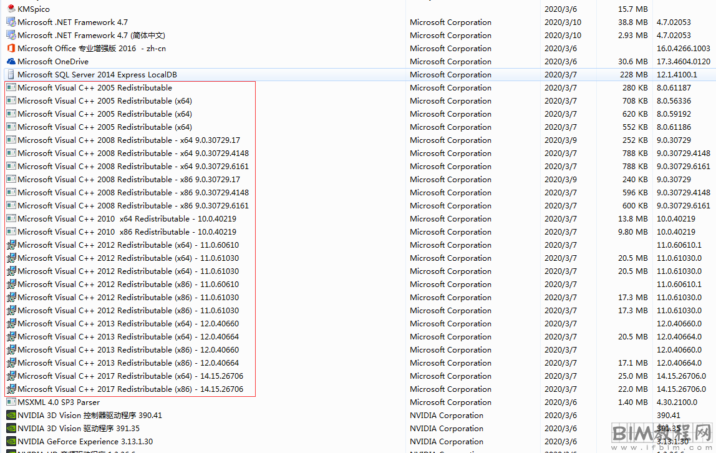This screenshot has height=453, width=716.
Task: Click version number 17.3.4604.0120
Action: coord(683,62)
